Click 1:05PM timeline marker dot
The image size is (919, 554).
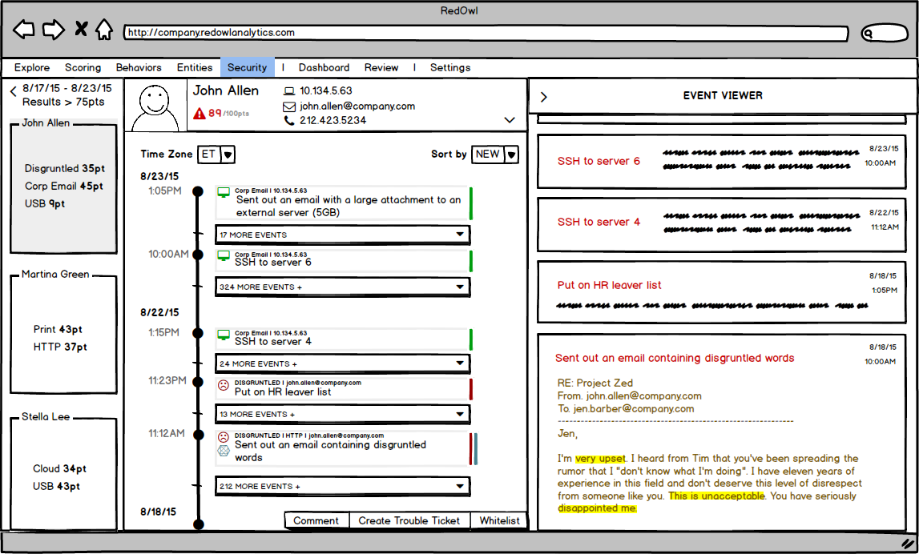point(198,191)
